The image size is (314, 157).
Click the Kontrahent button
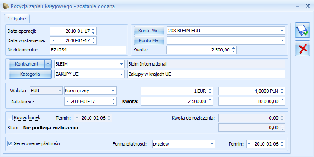click(x=27, y=64)
